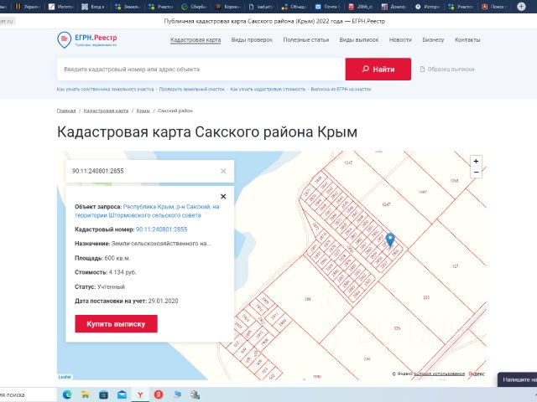Go to Главная breadcrumb
Image resolution: width=537 pixels, height=402 pixels.
pyautogui.click(x=66, y=111)
